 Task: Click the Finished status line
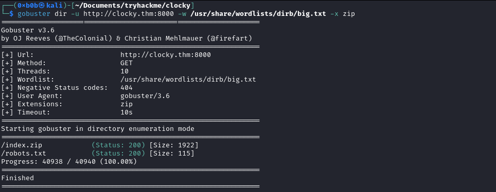(17, 178)
